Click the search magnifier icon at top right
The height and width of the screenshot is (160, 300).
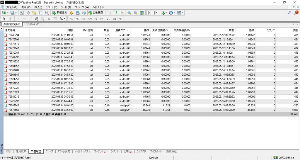pos(290,13)
